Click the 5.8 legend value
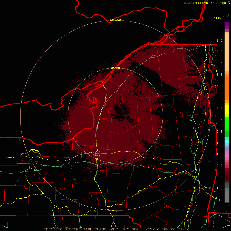Screen dimensions: 231x231 pos(219,86)
